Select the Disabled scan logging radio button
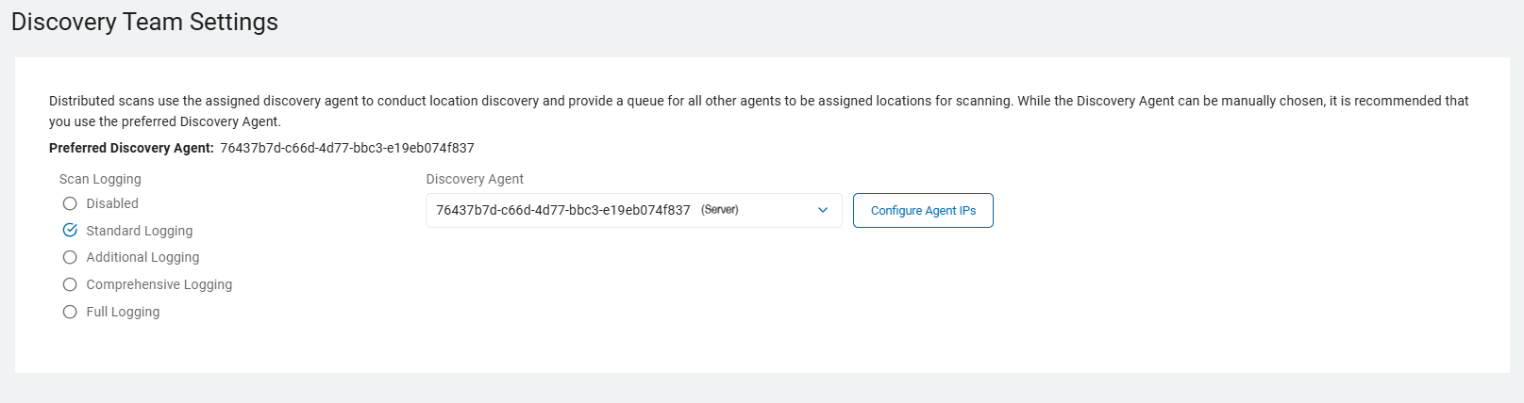1524x403 pixels. coord(70,203)
